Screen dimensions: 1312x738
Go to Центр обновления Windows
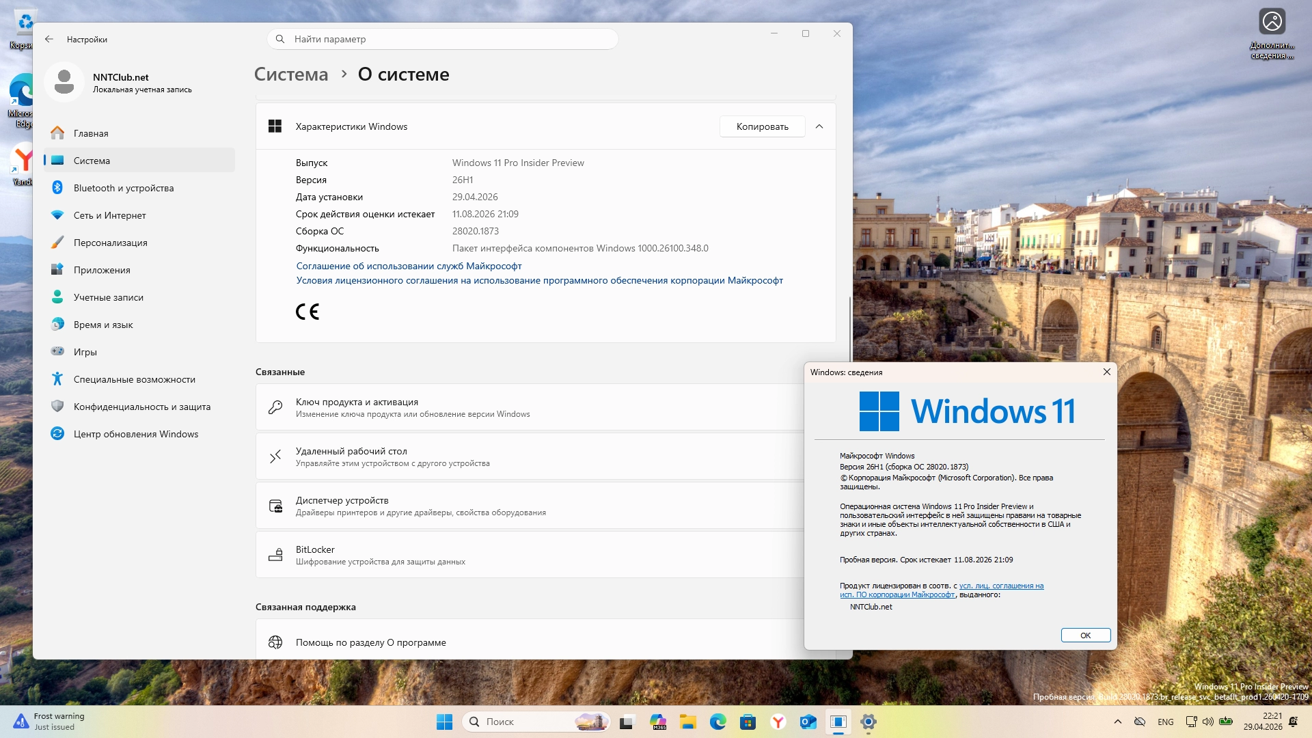(x=135, y=434)
